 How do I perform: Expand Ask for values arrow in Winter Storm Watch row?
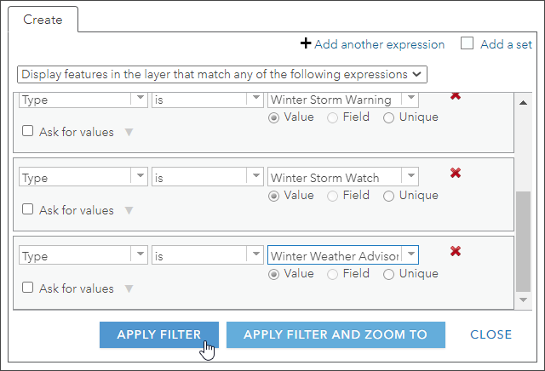[x=129, y=210]
